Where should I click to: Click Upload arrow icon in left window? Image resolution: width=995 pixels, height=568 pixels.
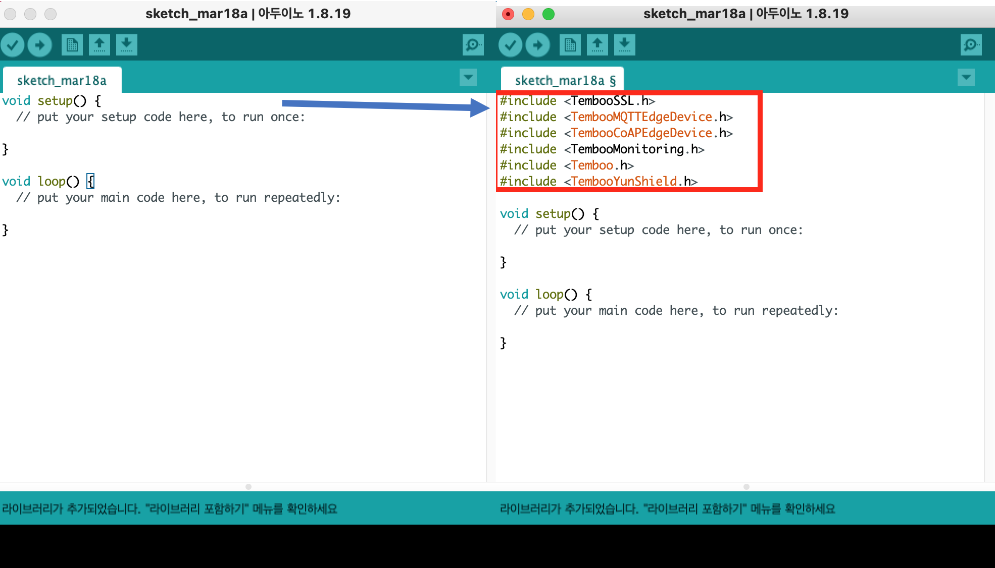click(x=40, y=45)
